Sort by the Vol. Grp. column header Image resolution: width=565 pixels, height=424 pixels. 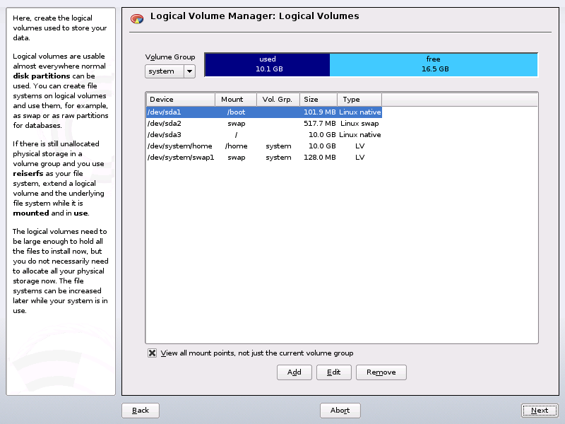point(278,100)
